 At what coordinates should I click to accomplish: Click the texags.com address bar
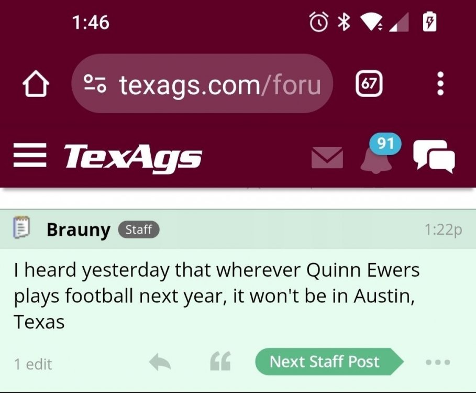(220, 84)
